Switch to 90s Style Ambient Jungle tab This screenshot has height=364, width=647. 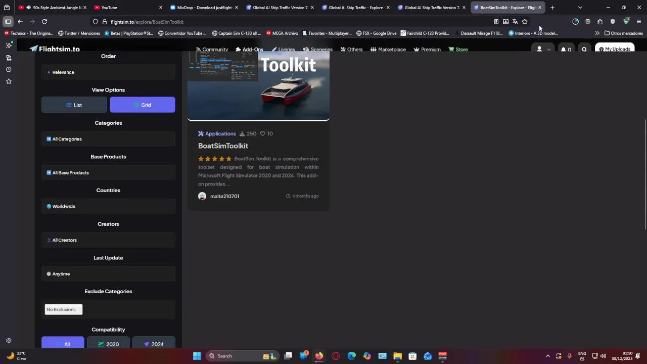[x=52, y=8]
